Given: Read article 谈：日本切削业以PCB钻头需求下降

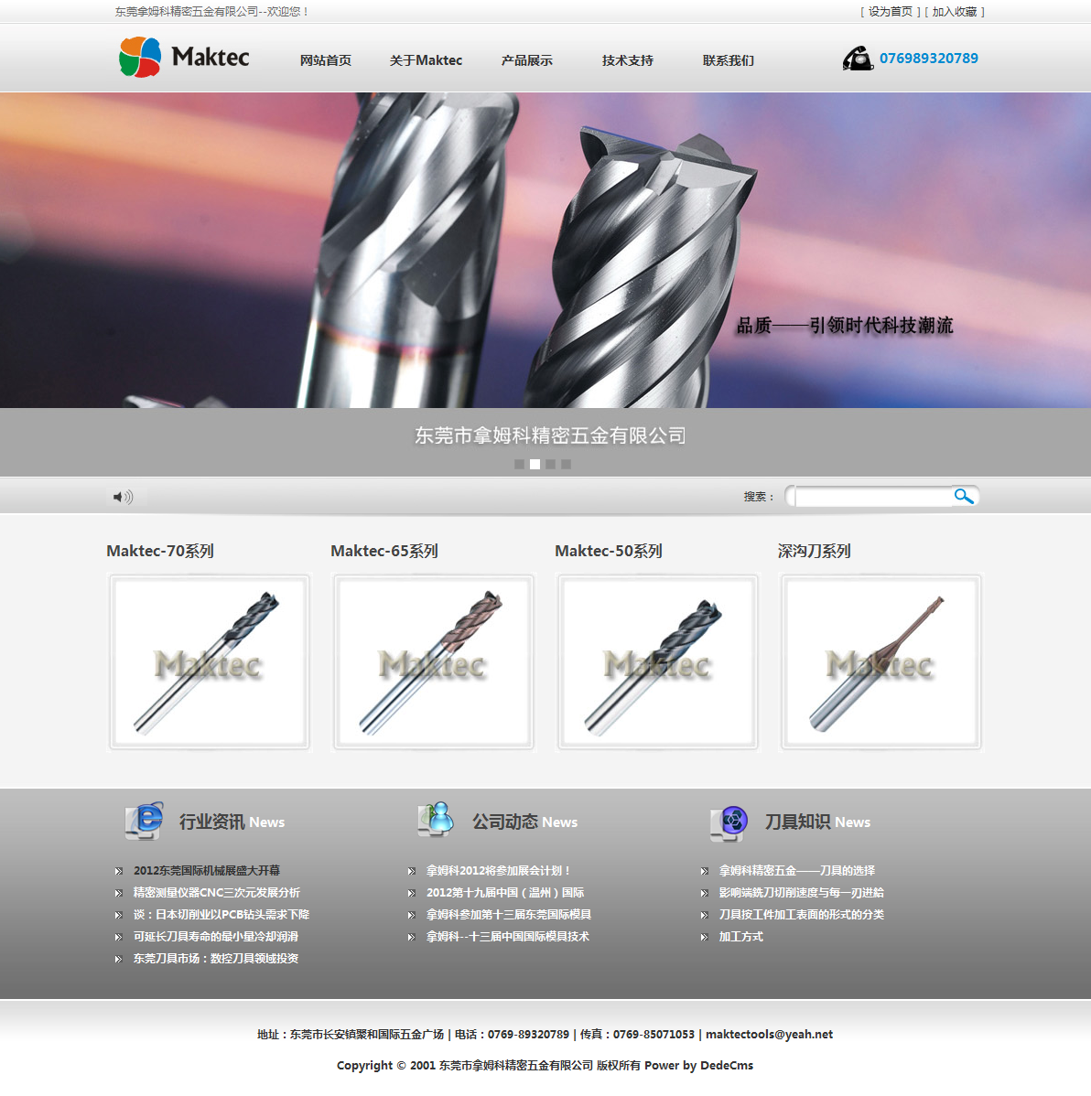Looking at the screenshot, I should tap(221, 915).
